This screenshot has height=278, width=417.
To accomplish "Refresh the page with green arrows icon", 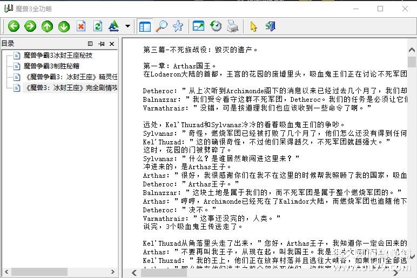I will tap(97, 26).
